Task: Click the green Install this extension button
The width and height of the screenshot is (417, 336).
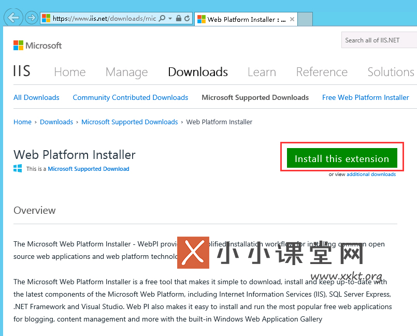Action: click(342, 158)
